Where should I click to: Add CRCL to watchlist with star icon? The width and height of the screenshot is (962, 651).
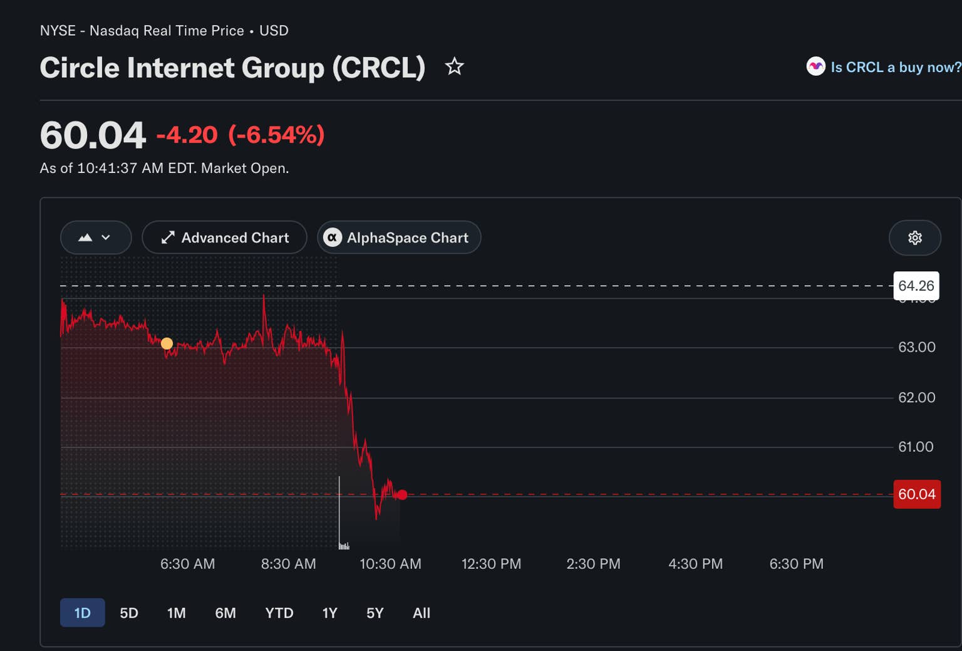click(x=454, y=66)
